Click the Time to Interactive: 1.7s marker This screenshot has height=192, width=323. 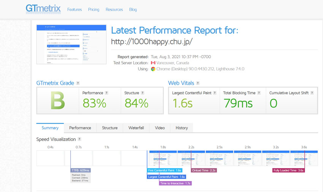tap(175, 183)
